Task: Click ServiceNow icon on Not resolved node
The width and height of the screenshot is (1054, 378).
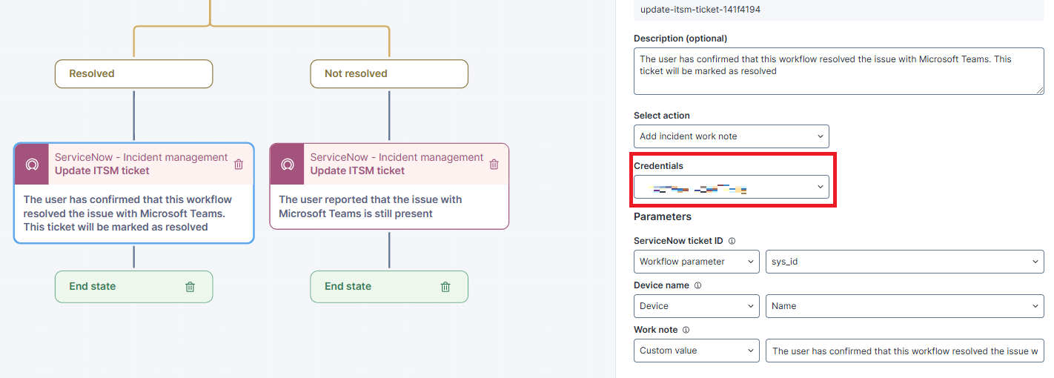Action: pyautogui.click(x=288, y=165)
